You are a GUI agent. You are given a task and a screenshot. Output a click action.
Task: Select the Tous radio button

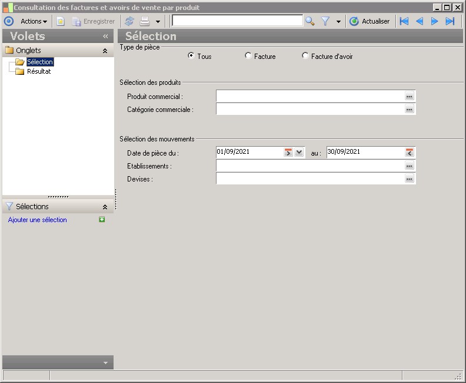pyautogui.click(x=191, y=55)
